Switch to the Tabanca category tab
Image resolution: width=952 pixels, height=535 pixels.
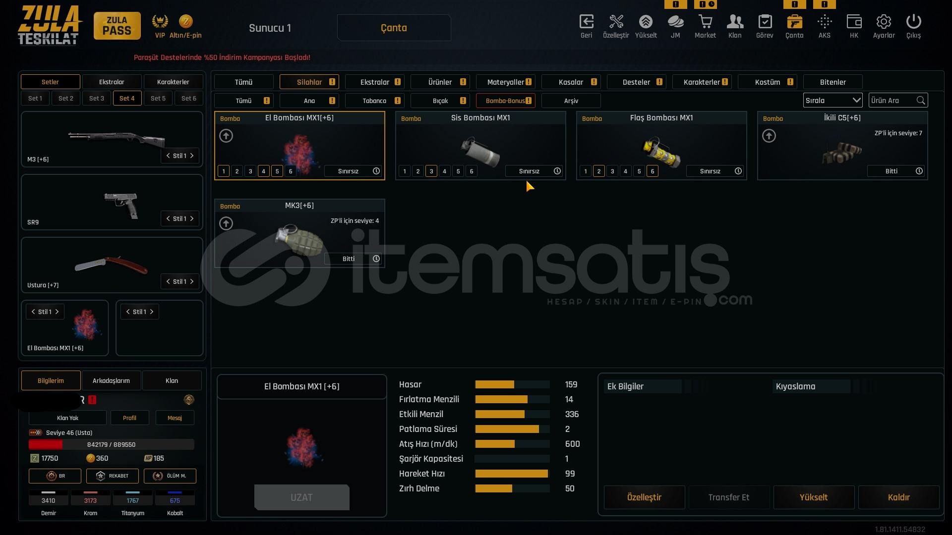tap(374, 101)
